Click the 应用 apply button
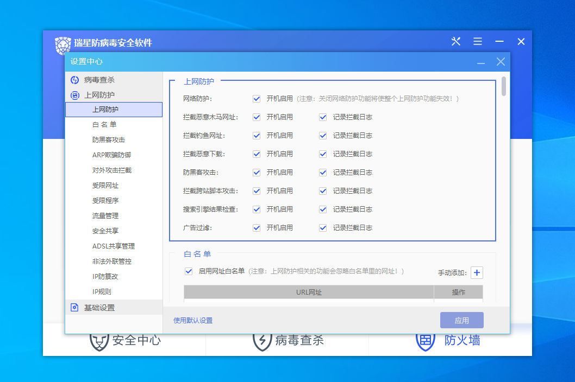575x382 pixels. [461, 320]
